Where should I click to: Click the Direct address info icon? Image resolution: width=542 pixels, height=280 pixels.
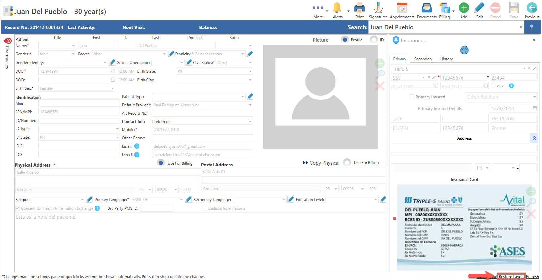[137, 155]
